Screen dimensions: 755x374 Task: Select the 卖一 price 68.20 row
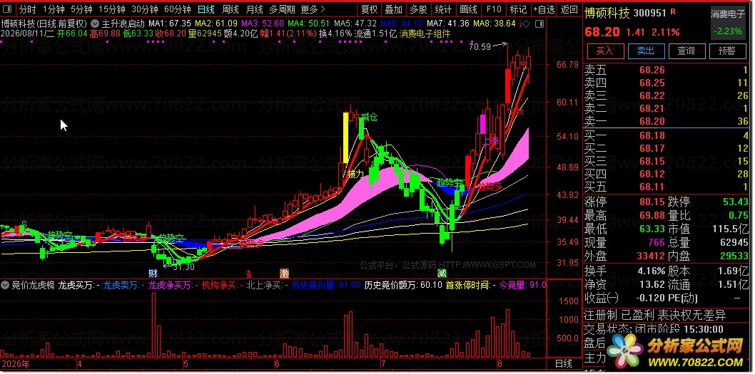pyautogui.click(x=667, y=122)
